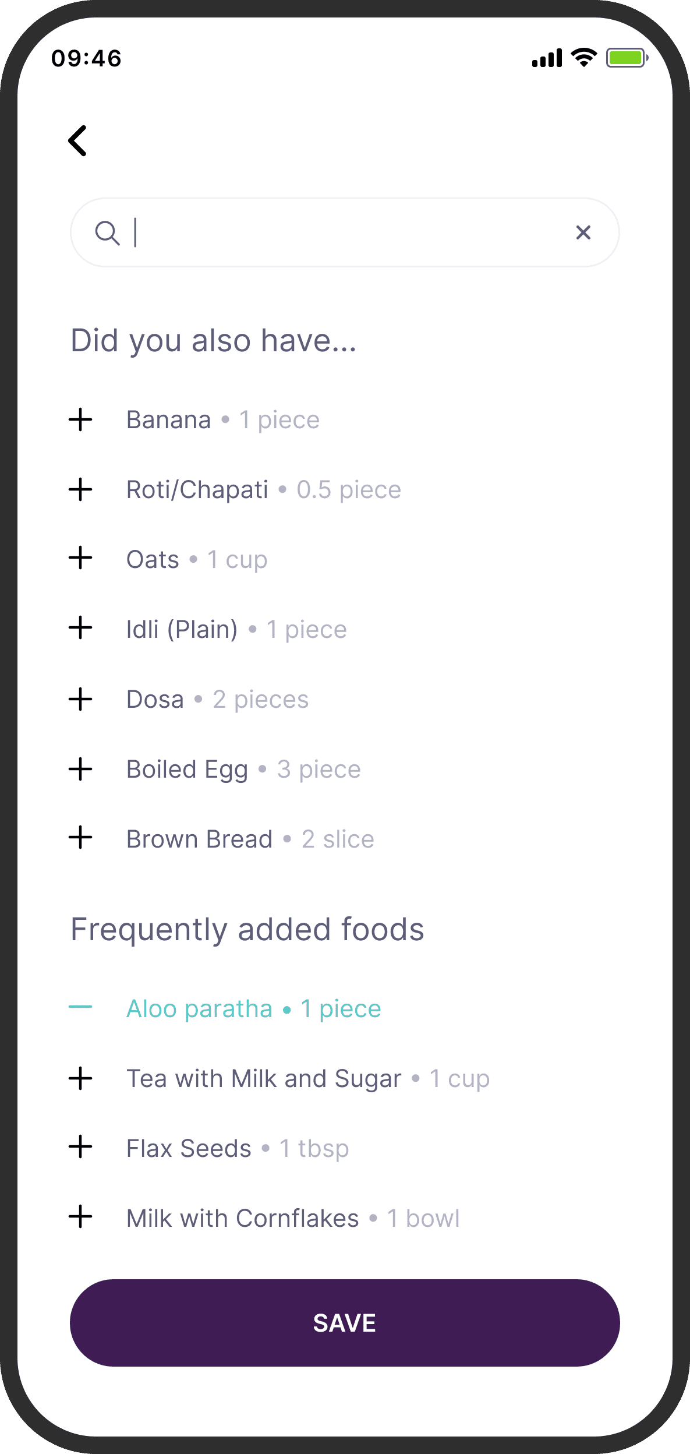Tap the back arrow icon
This screenshot has width=690, height=1454.
click(78, 141)
